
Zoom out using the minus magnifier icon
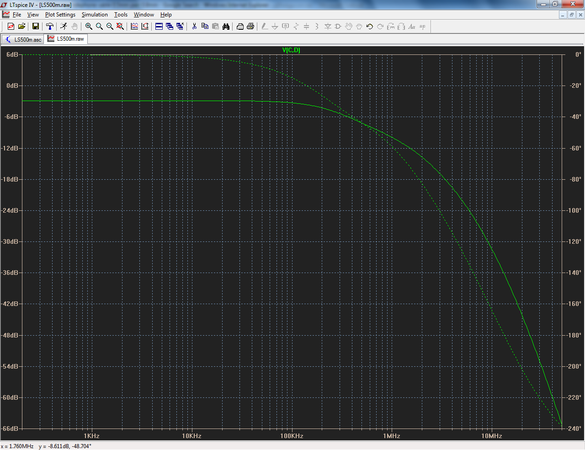110,27
